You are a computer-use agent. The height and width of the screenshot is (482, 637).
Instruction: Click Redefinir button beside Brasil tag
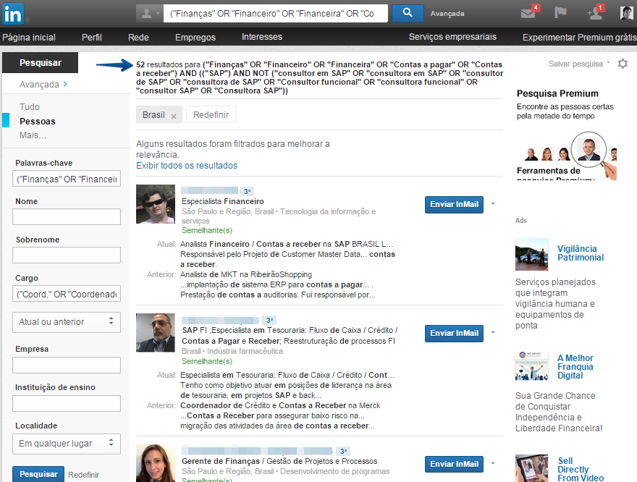(211, 114)
